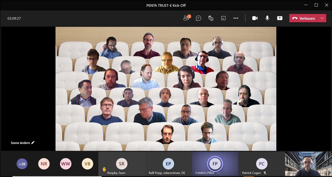Click the meeting timer 03:09:27

click(x=14, y=18)
